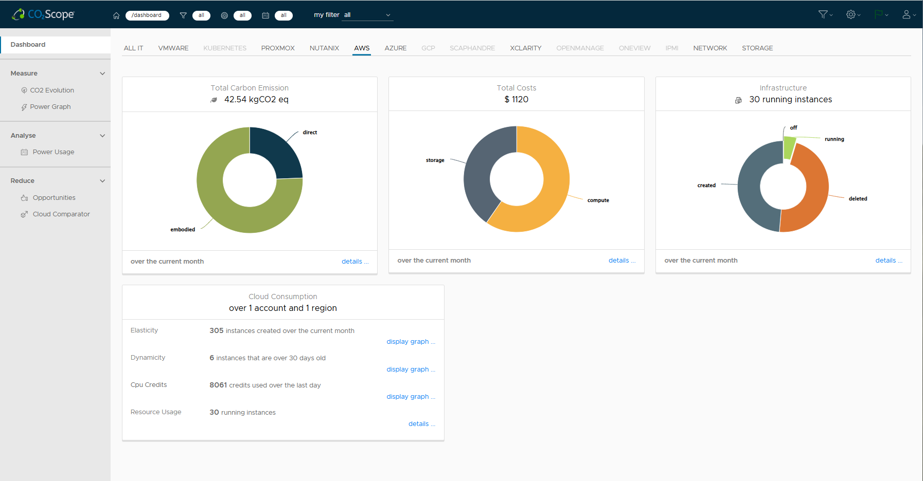Click the instances icon beside 30 running instances

click(738, 100)
